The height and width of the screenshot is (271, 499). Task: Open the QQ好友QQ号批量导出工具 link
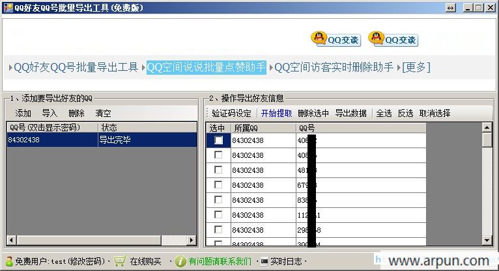(x=76, y=68)
